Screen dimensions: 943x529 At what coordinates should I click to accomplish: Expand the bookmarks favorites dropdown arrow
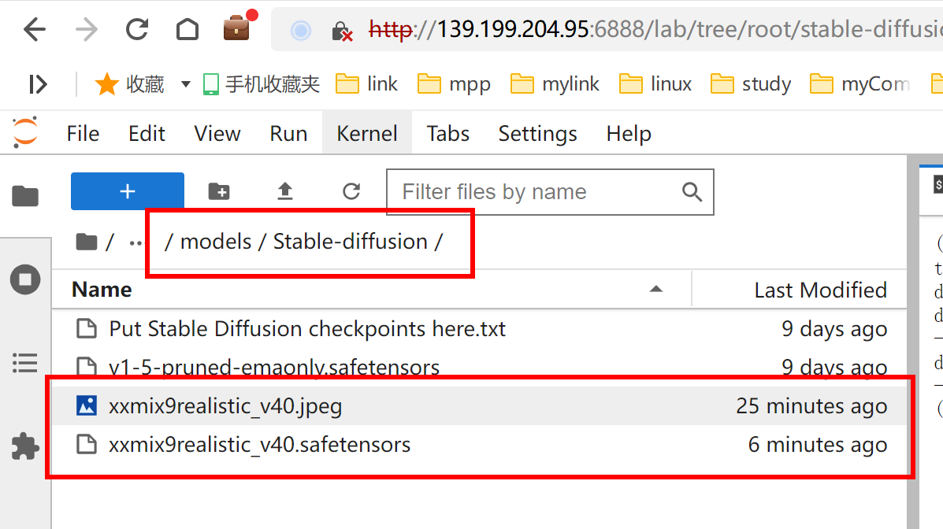186,84
